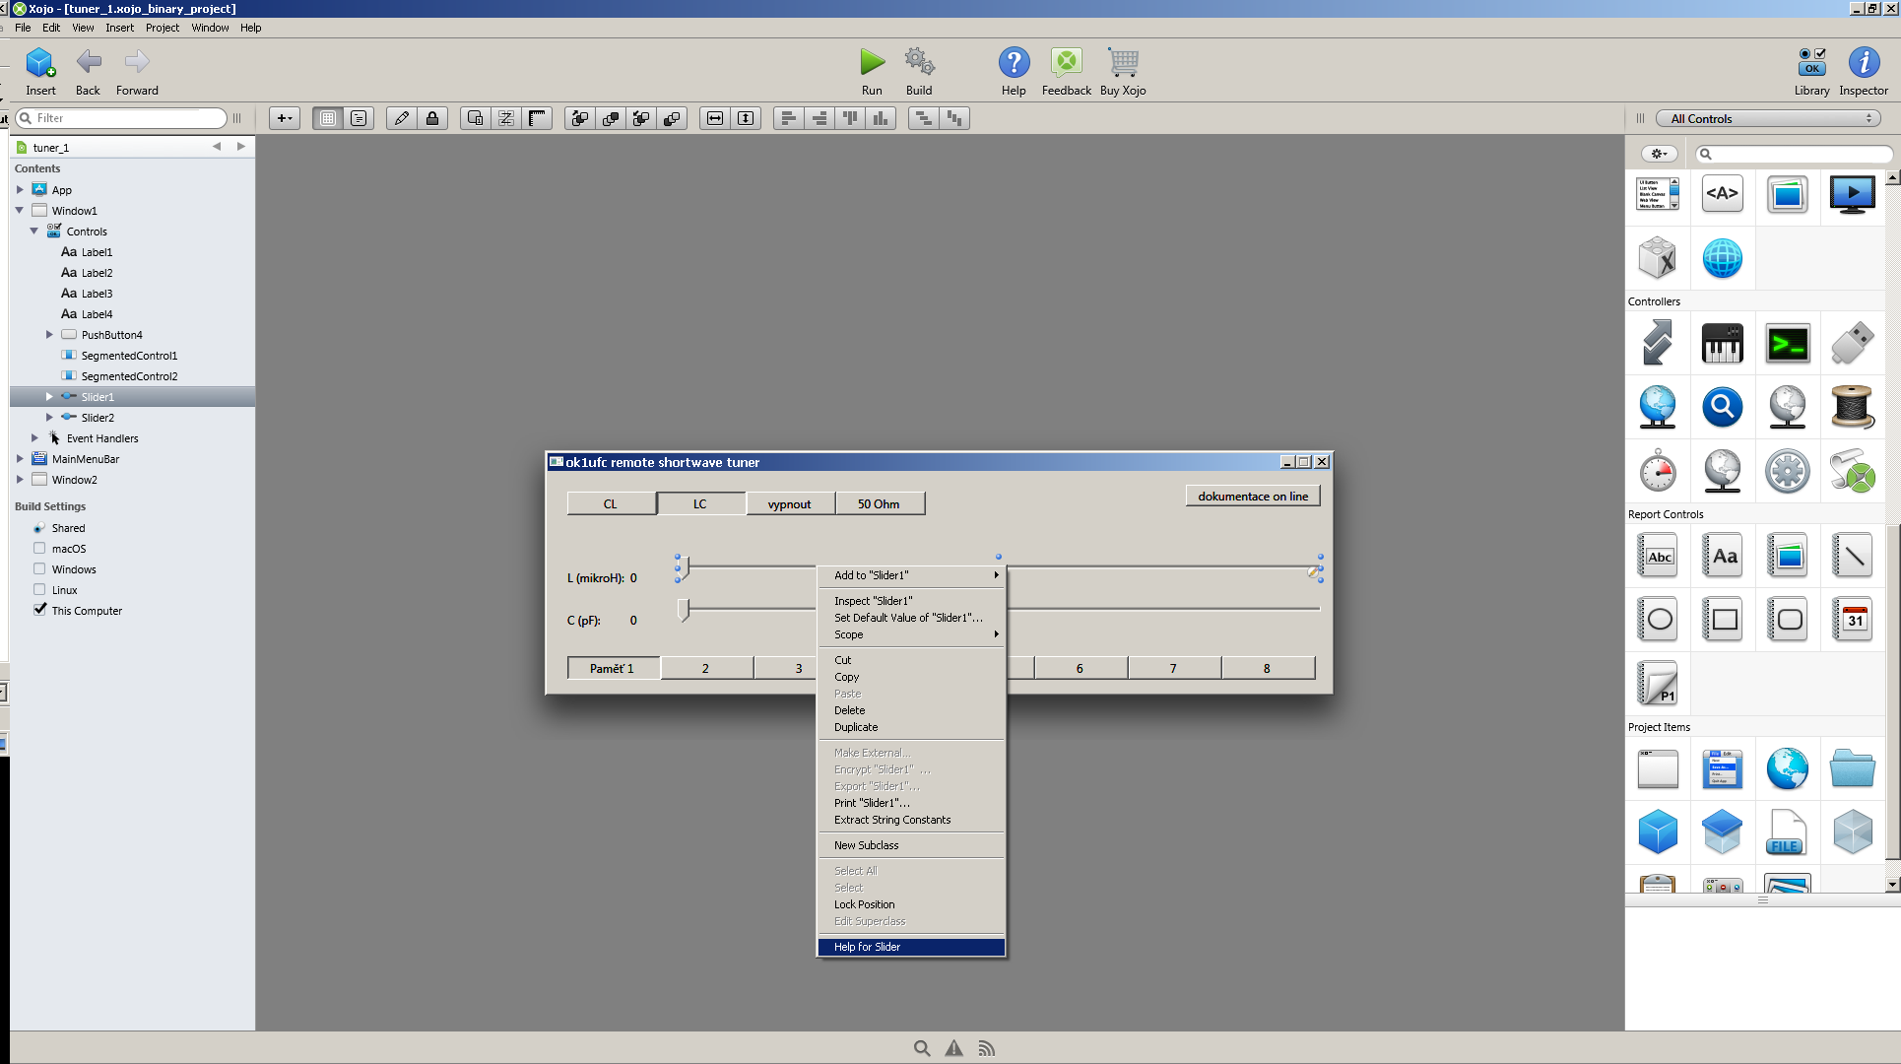Screen dimensions: 1901x1064
Task: Open the Feedback toolbar icon
Action: [x=1066, y=63]
